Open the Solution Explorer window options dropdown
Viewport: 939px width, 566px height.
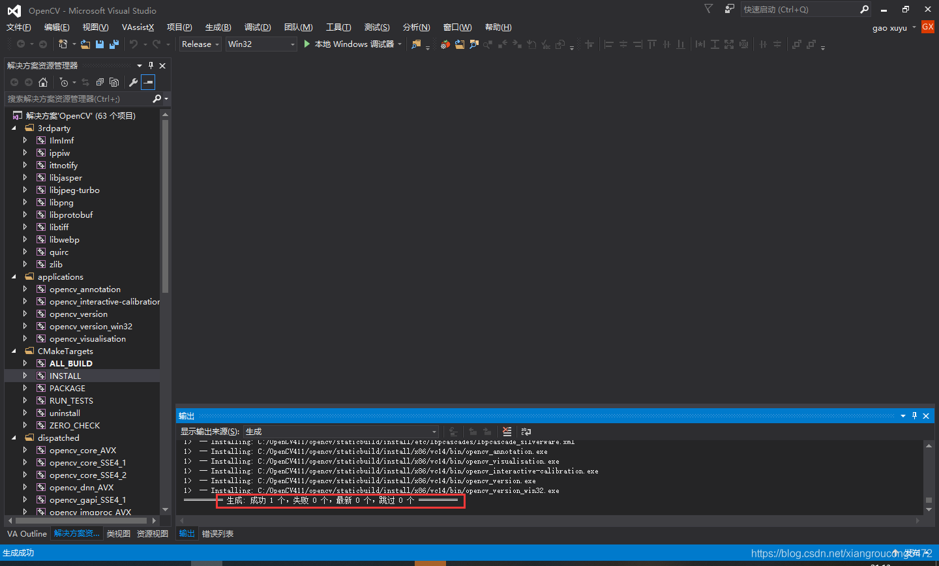click(x=140, y=65)
